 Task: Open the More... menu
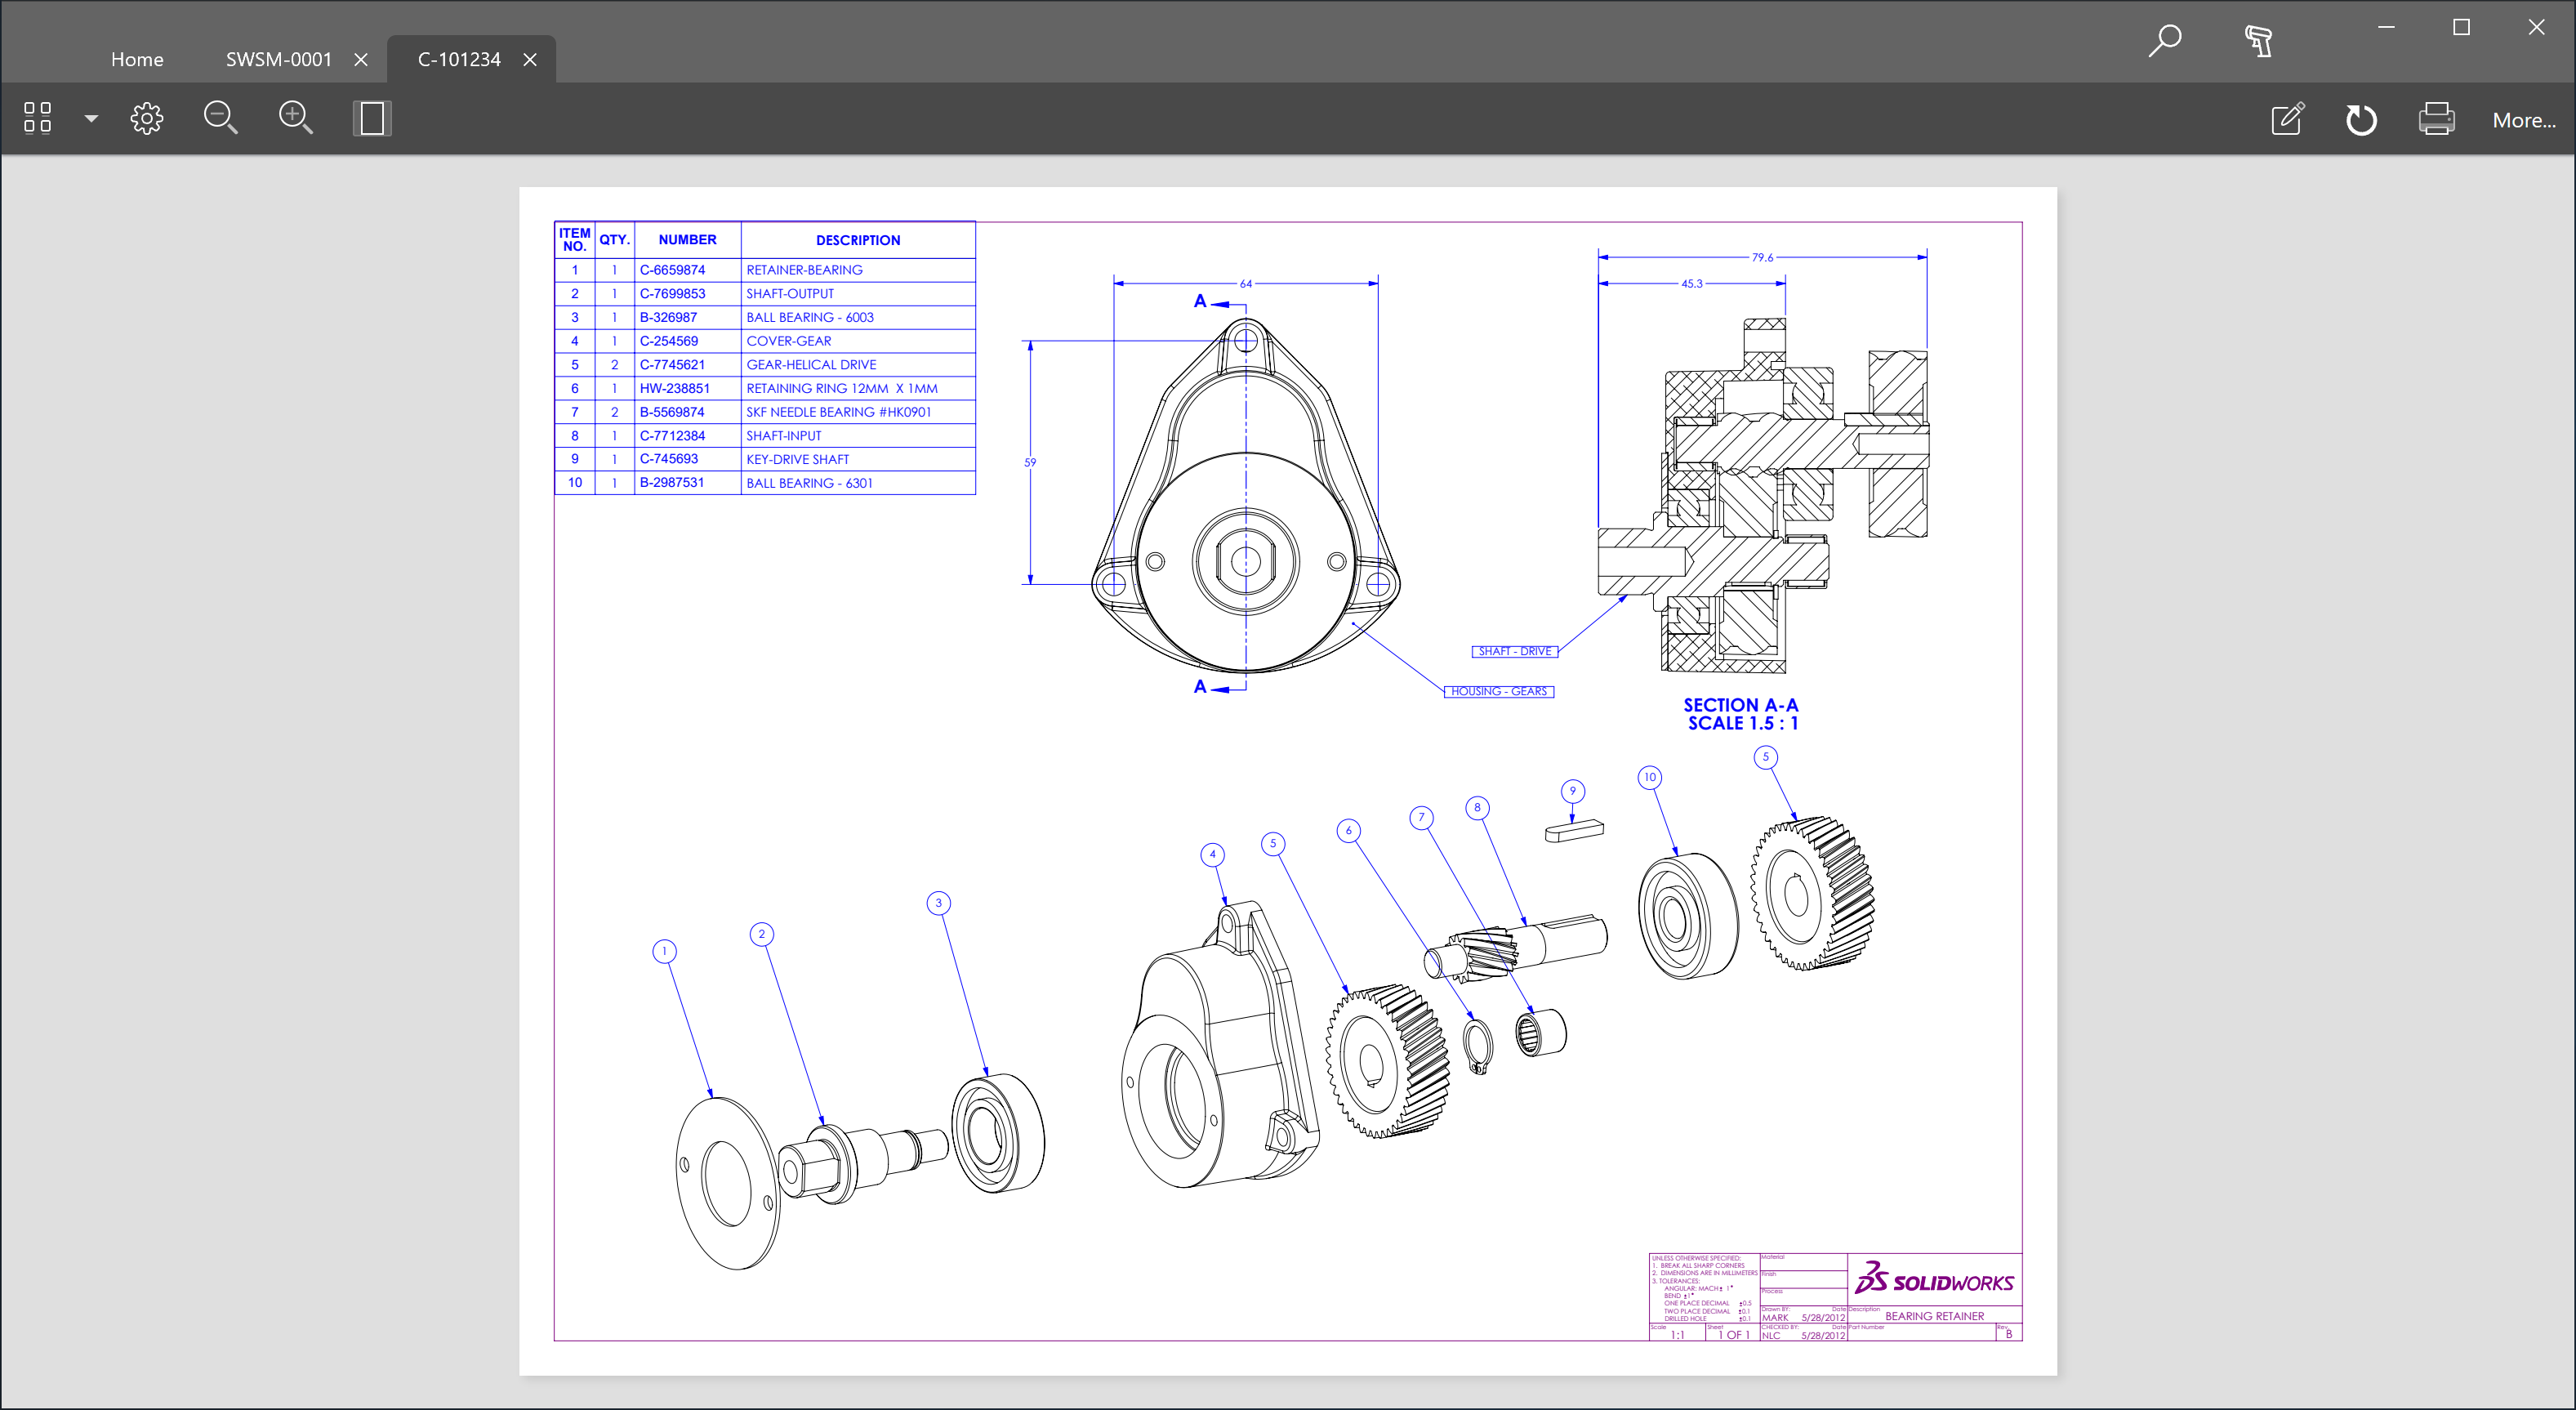(2523, 120)
